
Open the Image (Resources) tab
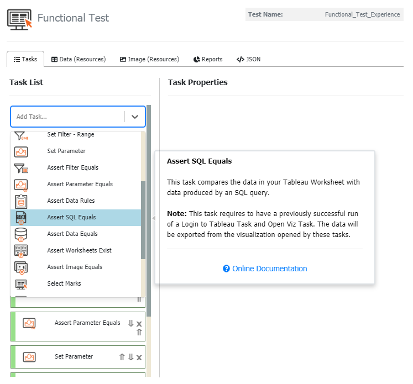[x=149, y=59]
